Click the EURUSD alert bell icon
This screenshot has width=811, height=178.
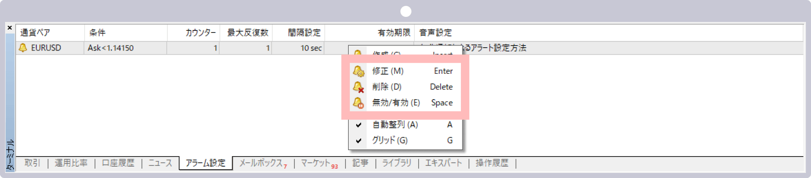(23, 48)
